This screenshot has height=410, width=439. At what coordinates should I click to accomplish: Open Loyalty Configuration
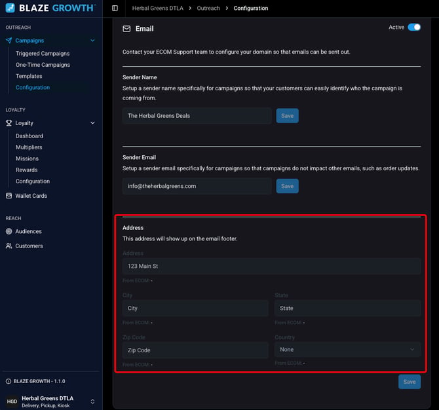tap(33, 181)
